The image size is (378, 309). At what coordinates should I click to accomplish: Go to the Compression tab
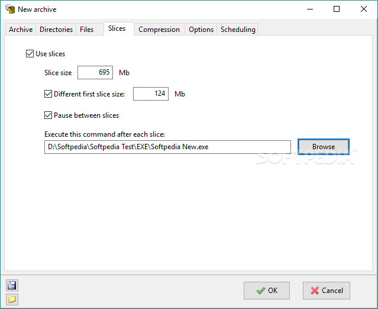pos(159,30)
